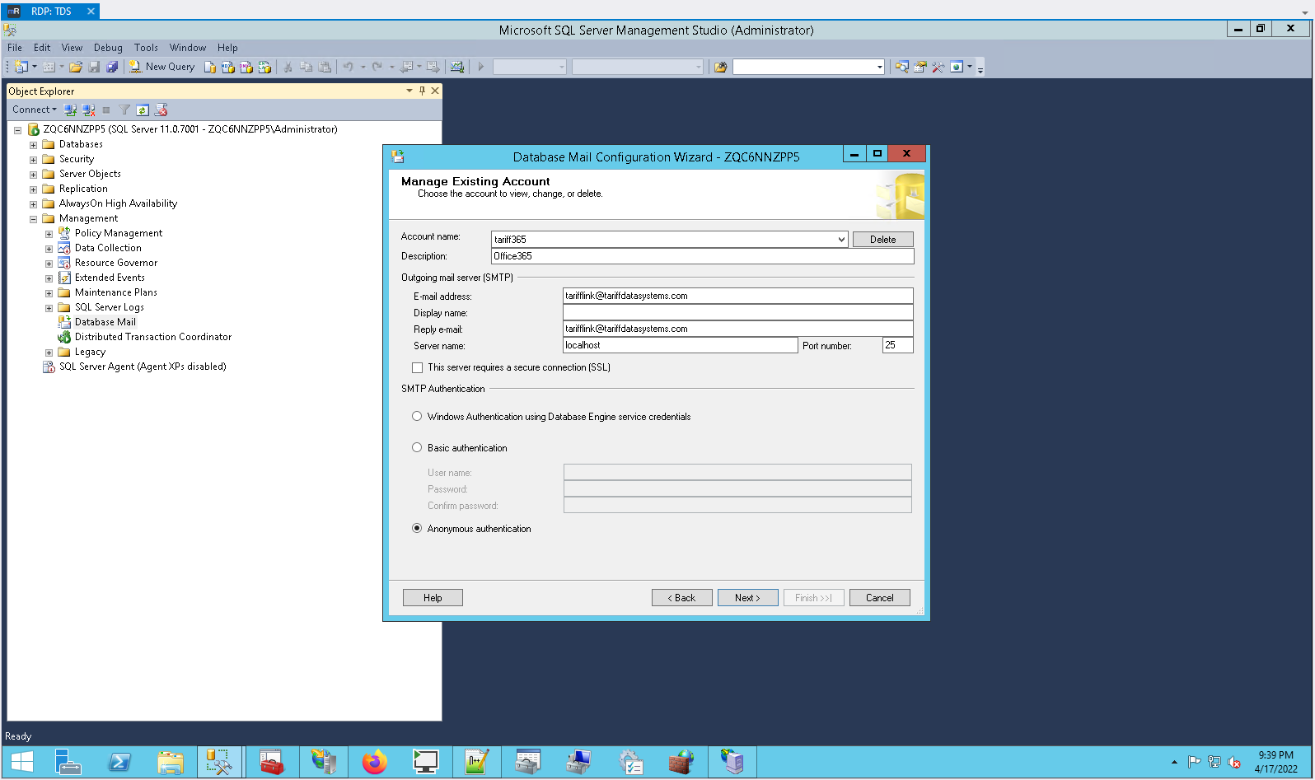This screenshot has height=780, width=1315.
Task: Click the Server name field
Action: [x=681, y=345]
